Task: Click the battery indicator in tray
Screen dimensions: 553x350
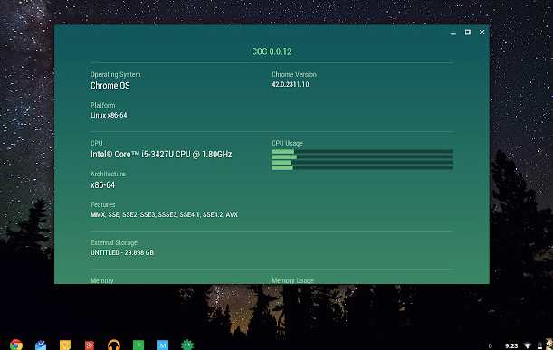Action: [x=539, y=345]
